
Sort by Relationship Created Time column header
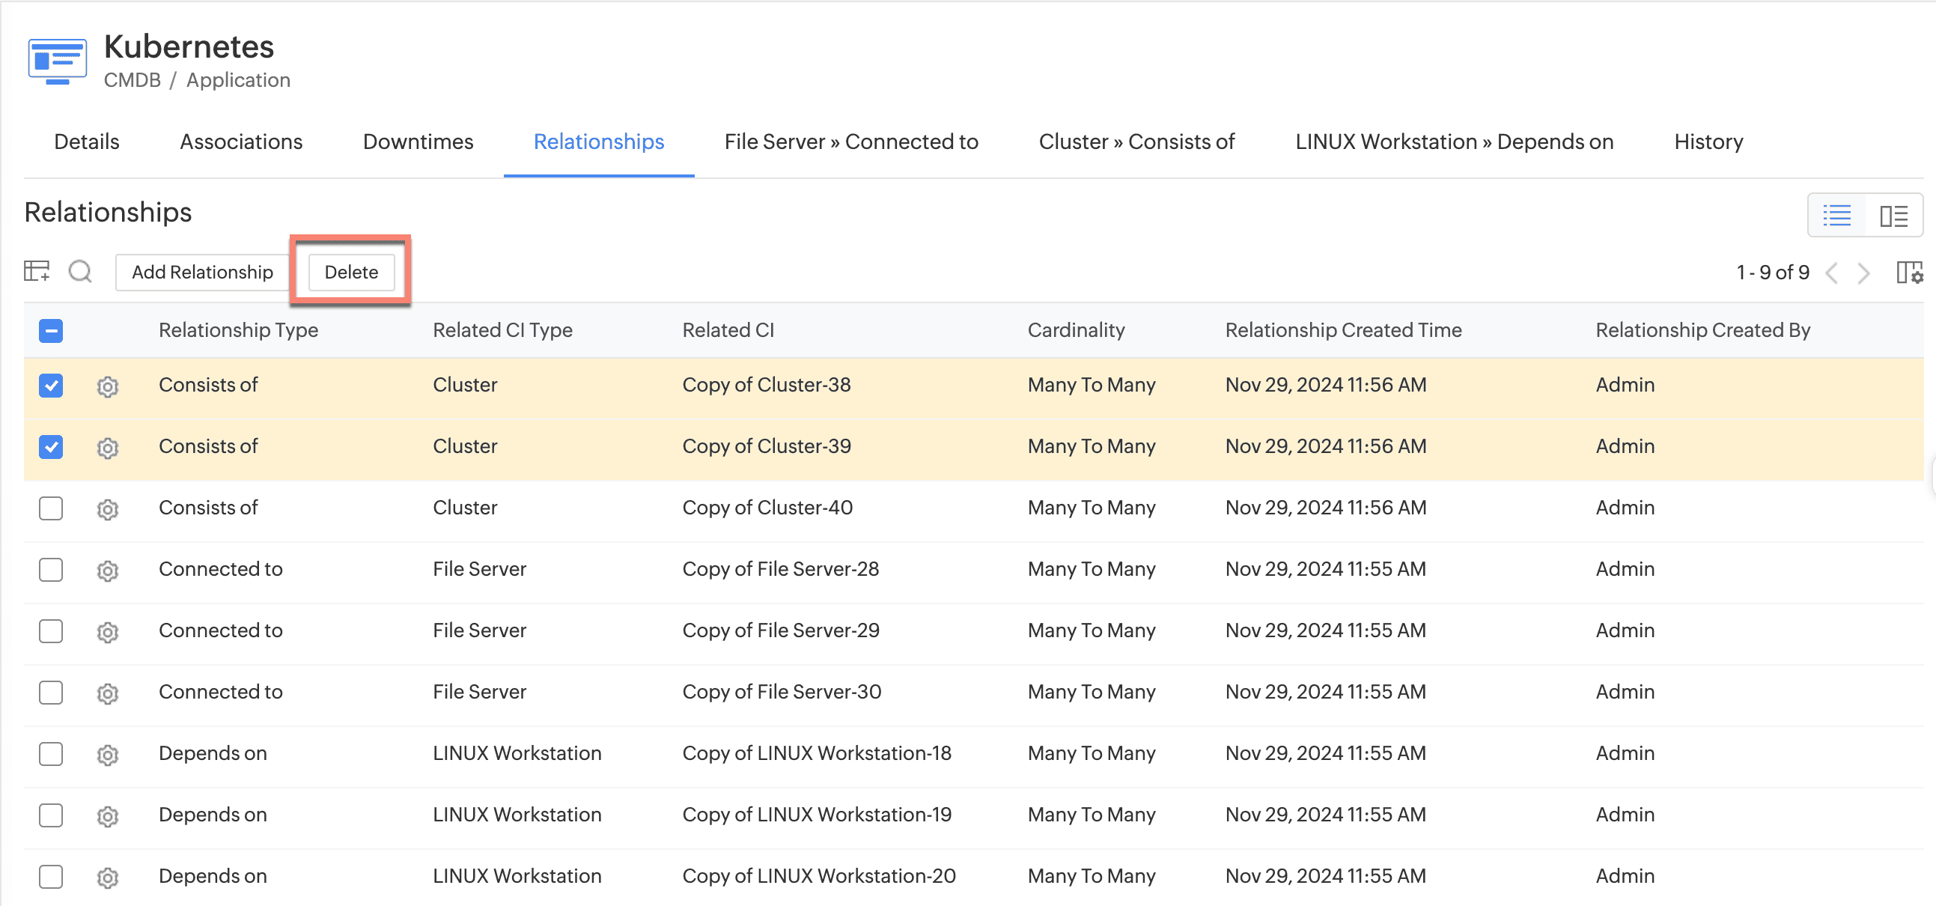coord(1342,330)
